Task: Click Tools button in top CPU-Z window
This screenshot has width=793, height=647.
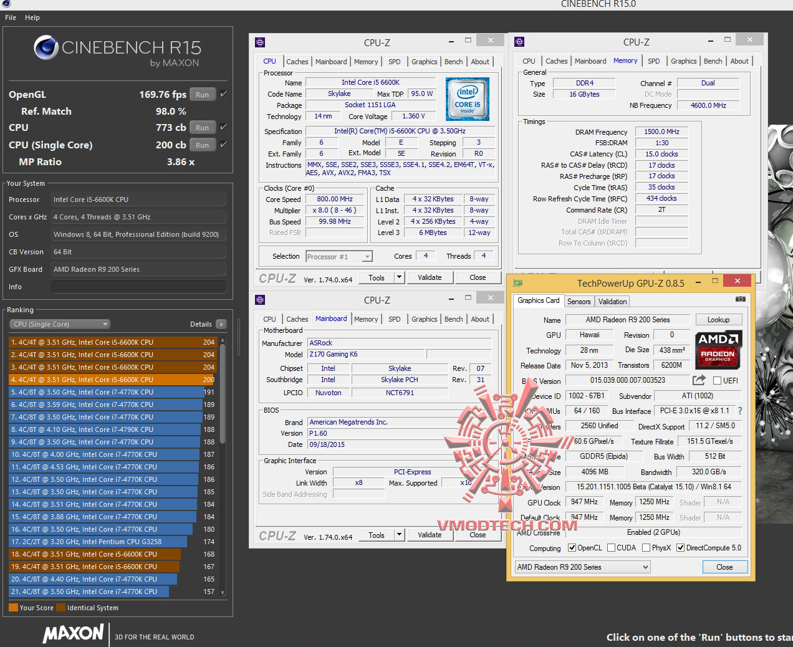Action: click(x=377, y=278)
